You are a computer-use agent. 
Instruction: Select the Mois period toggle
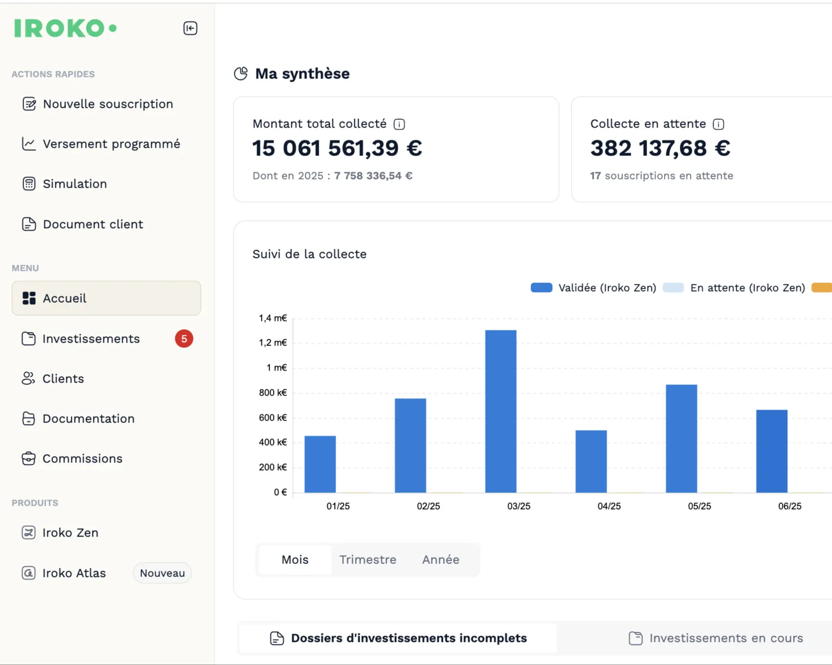(295, 560)
